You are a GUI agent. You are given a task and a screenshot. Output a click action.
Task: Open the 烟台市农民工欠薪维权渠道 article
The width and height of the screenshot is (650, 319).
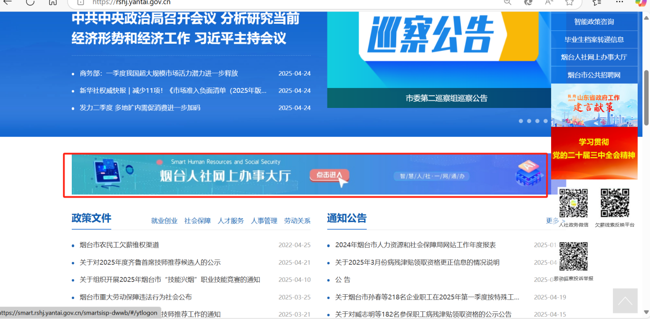tap(119, 245)
